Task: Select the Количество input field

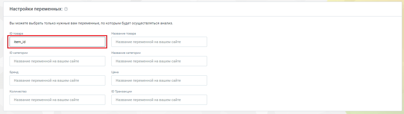Action: point(57,100)
